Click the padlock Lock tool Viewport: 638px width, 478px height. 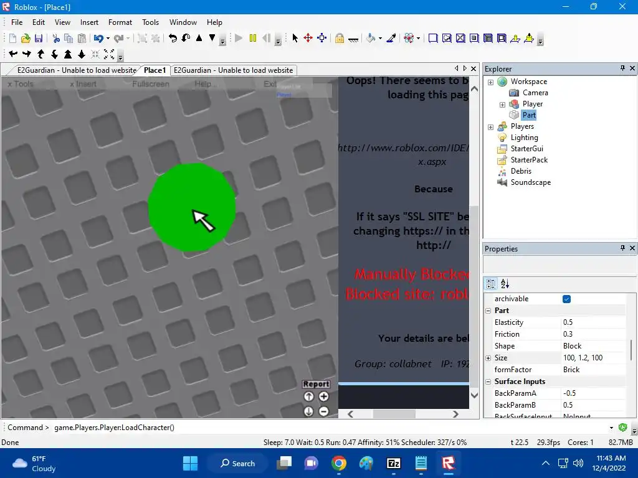coord(340,38)
